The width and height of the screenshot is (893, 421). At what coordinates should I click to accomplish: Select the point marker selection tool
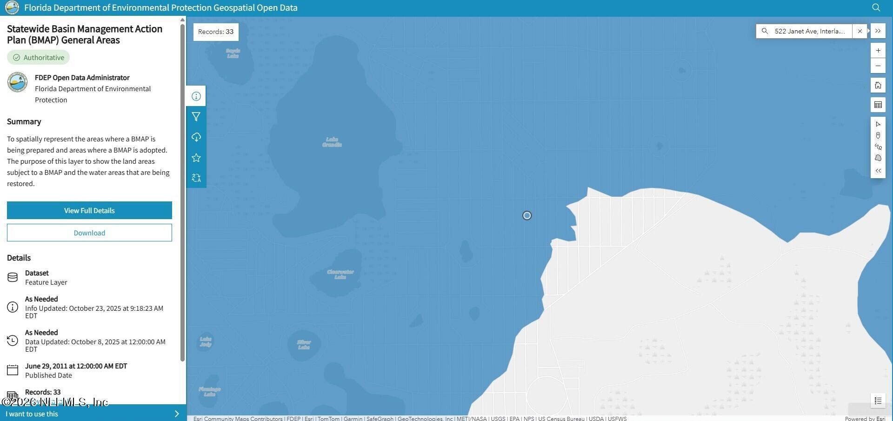pos(878,135)
